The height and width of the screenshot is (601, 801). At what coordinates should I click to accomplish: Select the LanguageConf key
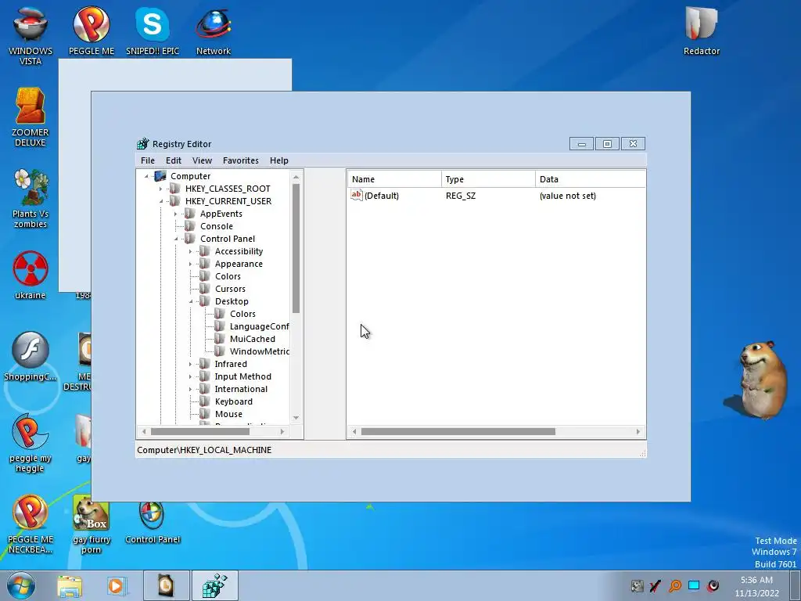click(x=260, y=326)
